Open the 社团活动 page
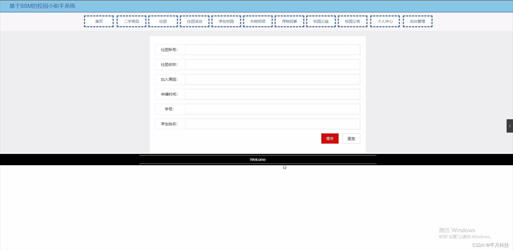The image size is (513, 250). [x=194, y=21]
